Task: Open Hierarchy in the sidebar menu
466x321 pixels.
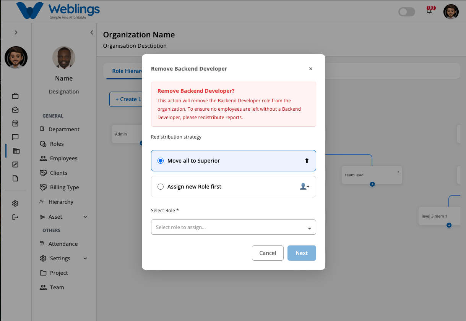Action: coord(57,202)
